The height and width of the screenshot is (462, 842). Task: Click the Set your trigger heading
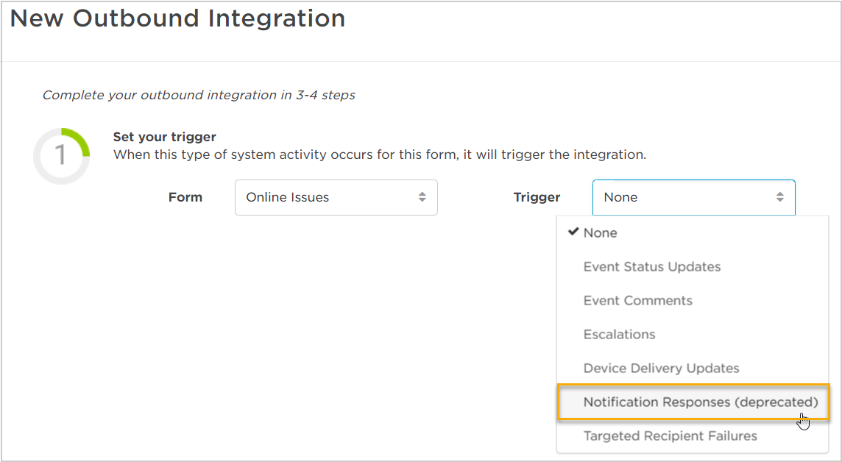164,137
